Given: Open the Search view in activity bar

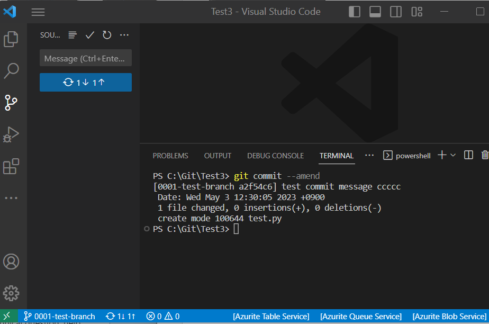Looking at the screenshot, I should point(11,71).
